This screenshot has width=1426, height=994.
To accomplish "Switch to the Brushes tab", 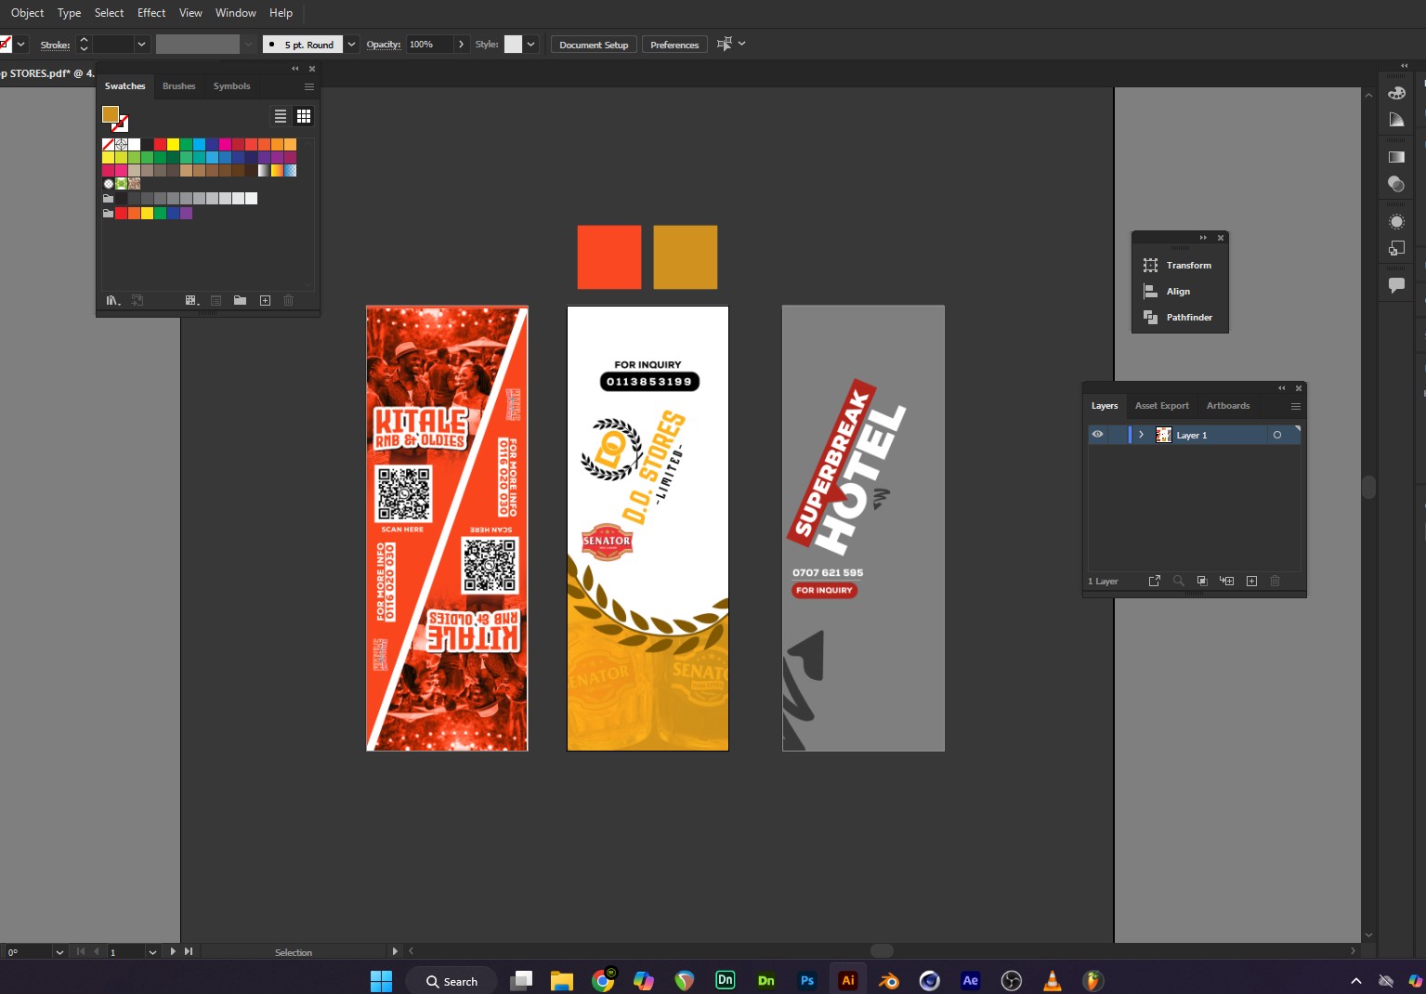I will [x=179, y=86].
